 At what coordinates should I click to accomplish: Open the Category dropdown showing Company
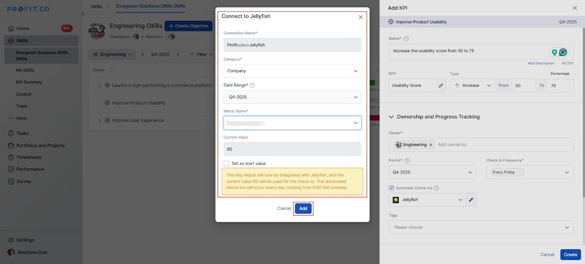click(292, 71)
